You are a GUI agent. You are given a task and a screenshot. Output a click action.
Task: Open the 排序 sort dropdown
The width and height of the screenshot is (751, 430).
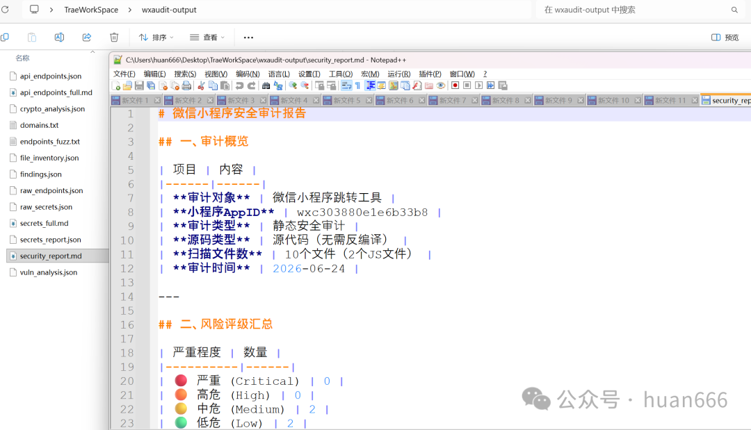[156, 38]
